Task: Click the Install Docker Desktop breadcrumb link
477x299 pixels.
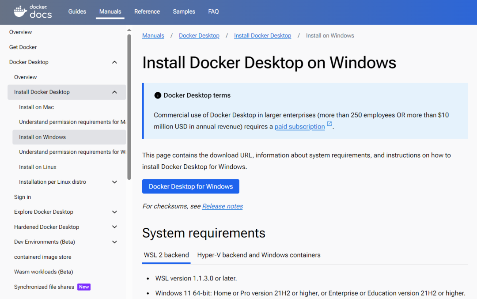Action: [x=262, y=36]
